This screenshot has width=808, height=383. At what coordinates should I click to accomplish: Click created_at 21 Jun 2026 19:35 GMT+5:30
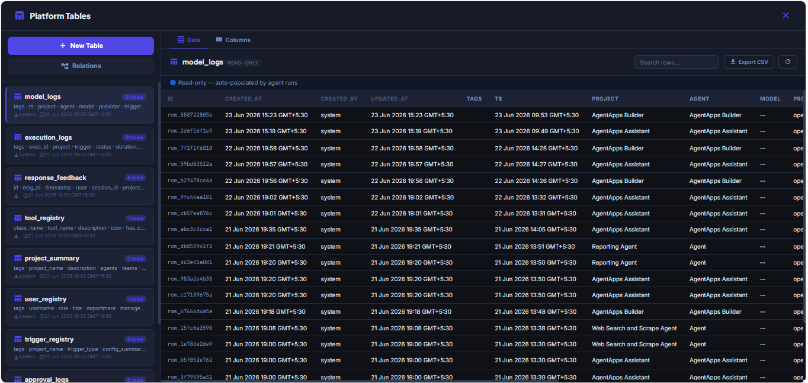click(266, 229)
